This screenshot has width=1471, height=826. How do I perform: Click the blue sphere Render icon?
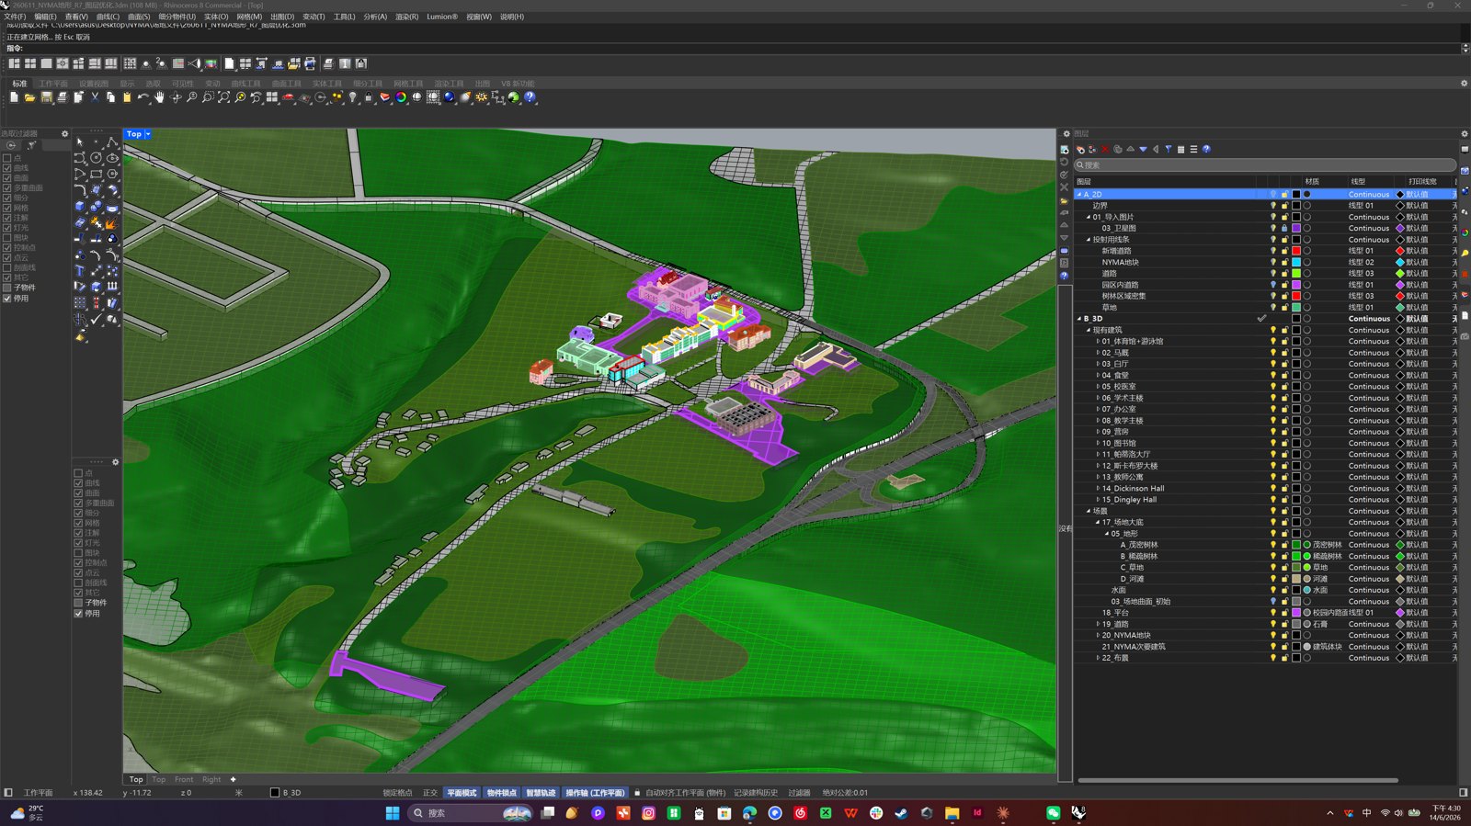449,97
